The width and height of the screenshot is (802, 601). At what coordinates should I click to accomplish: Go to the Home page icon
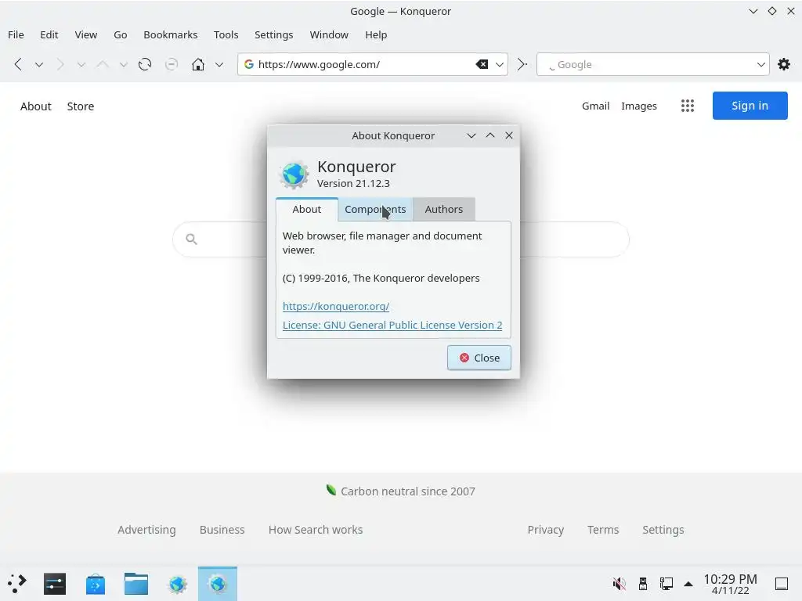(x=198, y=64)
